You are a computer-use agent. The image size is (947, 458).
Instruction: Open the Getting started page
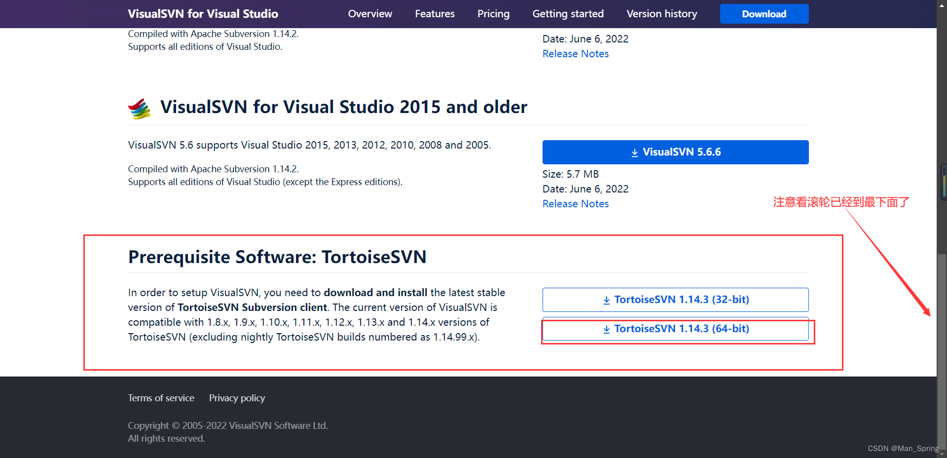(568, 14)
